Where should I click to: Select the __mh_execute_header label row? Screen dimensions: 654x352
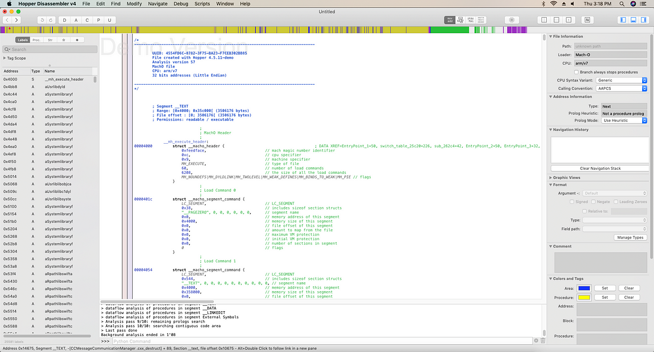(48, 79)
